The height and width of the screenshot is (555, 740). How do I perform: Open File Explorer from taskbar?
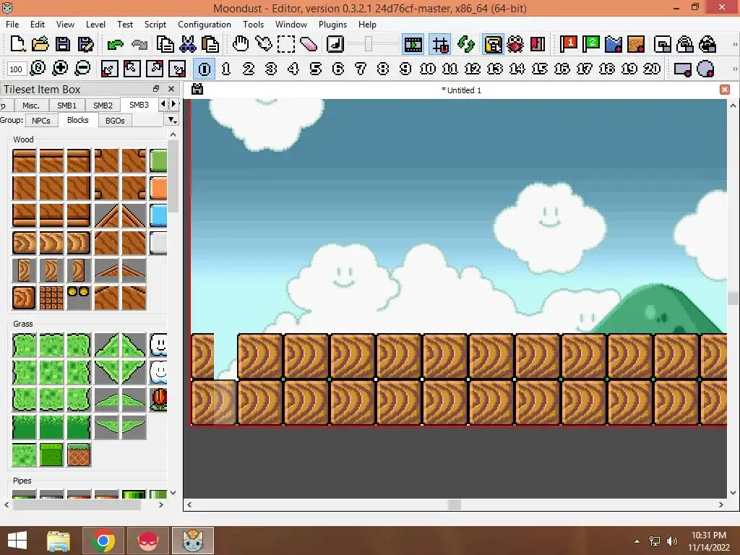59,541
